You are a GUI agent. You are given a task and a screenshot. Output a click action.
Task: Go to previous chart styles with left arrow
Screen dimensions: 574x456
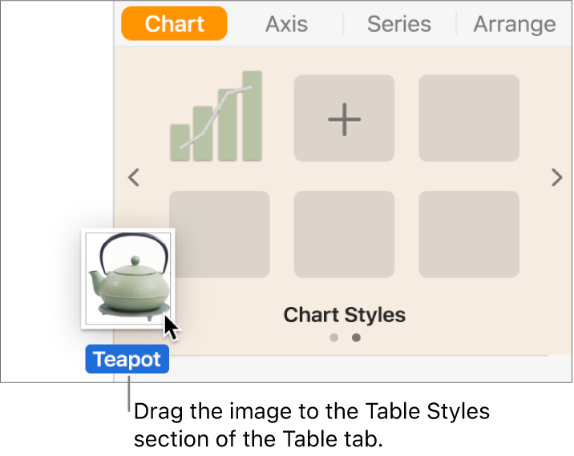pos(135,177)
